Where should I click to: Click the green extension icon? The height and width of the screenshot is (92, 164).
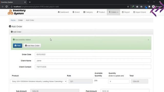pos(133,7)
